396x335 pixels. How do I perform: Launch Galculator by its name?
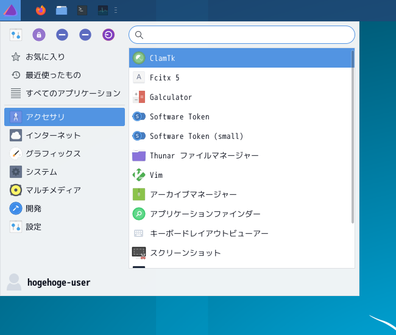coord(171,97)
